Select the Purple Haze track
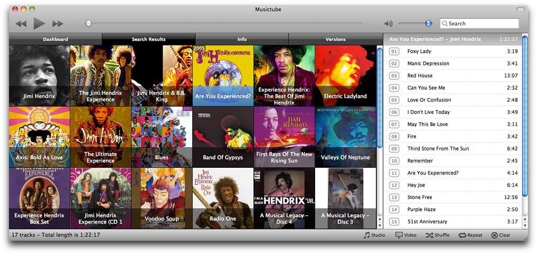This screenshot has width=537, height=254. tap(453, 210)
